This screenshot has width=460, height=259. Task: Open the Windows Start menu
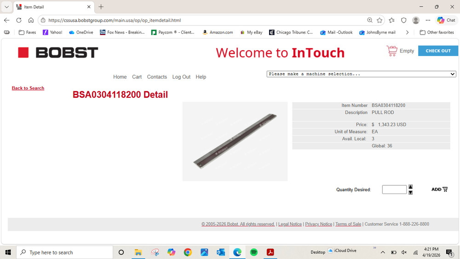coord(8,252)
